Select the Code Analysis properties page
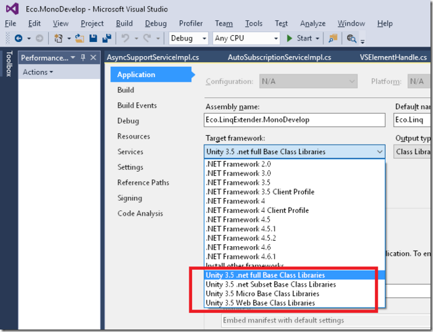This screenshot has width=433, height=332. [140, 214]
